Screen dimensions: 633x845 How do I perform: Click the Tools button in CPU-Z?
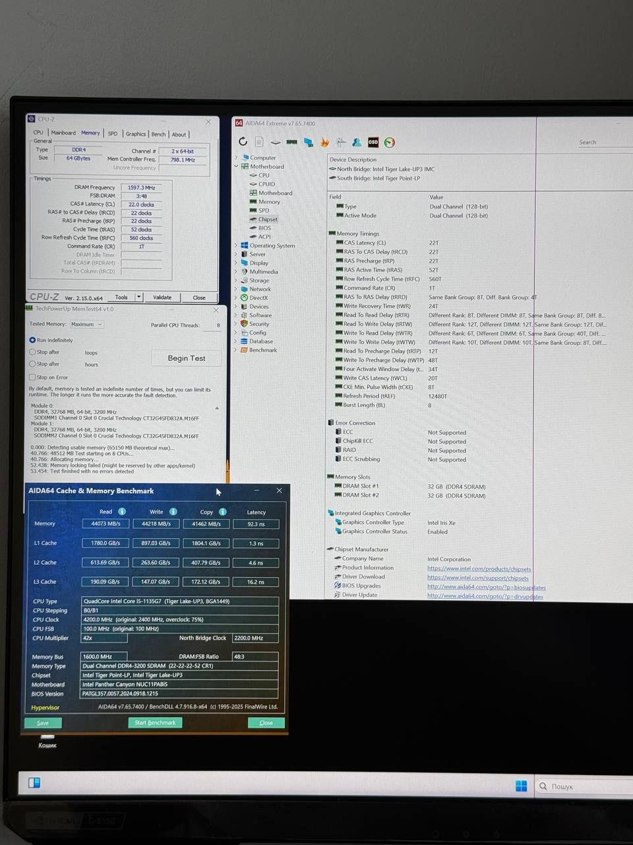tap(121, 297)
